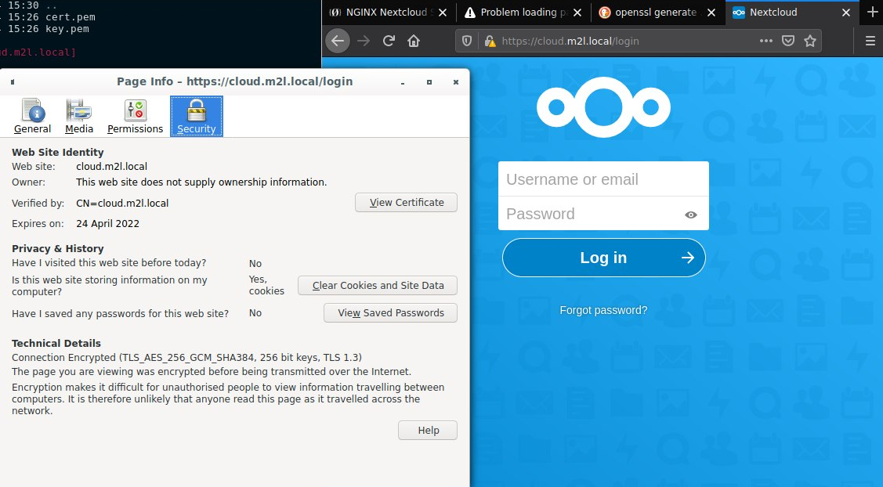The width and height of the screenshot is (883, 487).
Task: Focus the Username or email field
Action: (603, 179)
